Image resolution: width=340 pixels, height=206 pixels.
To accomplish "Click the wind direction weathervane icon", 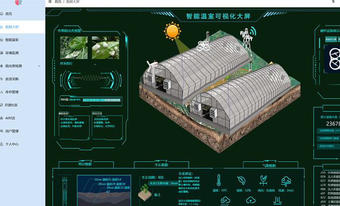I will coord(263,180).
